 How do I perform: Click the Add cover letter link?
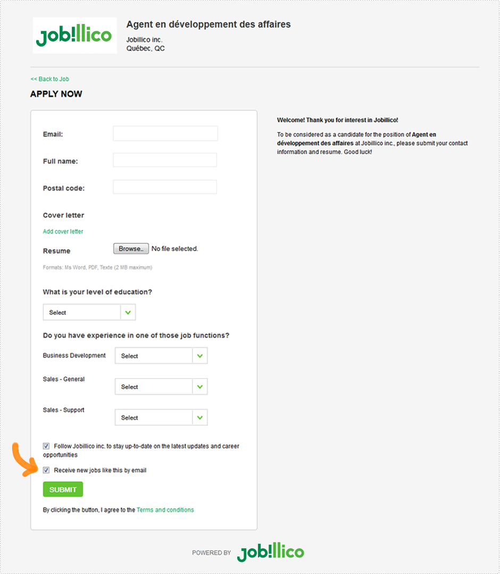pyautogui.click(x=63, y=231)
